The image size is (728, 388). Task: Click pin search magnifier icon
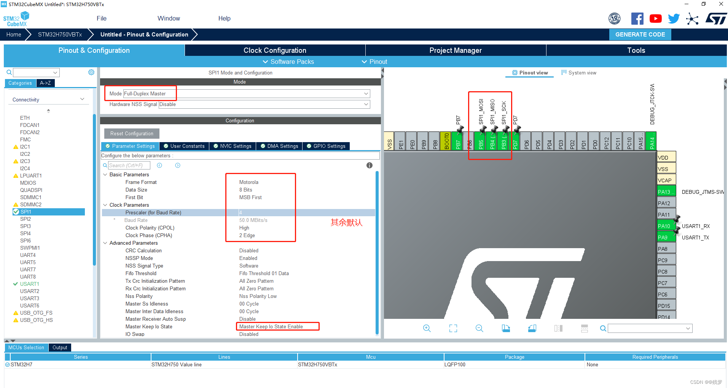click(603, 328)
